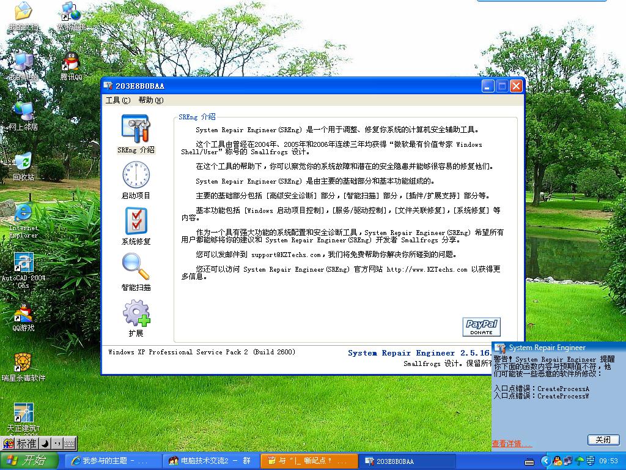The height and width of the screenshot is (470, 626).
Task: Click the system clock 09:53
Action: [x=608, y=461]
